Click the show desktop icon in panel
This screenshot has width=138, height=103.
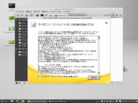pyautogui.click(x=12, y=101)
